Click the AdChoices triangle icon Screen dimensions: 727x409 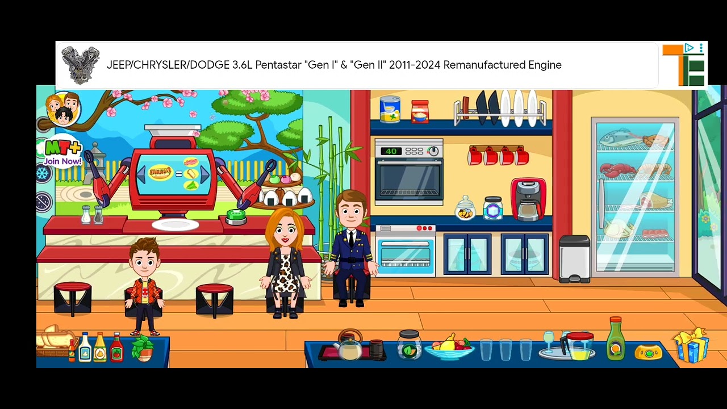[x=689, y=48]
